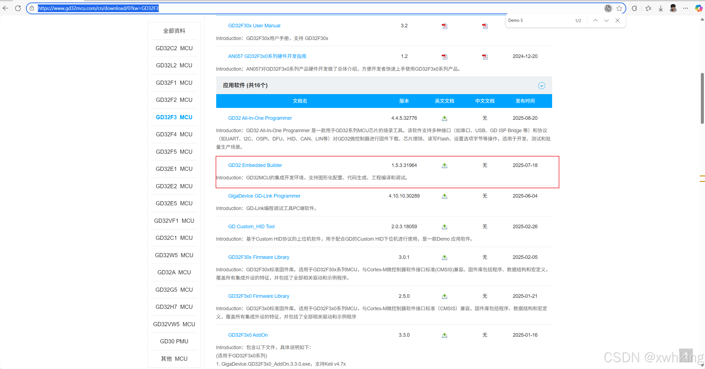The image size is (705, 369).
Task: Download GD32 Embedded Builder English package
Action: (444, 166)
